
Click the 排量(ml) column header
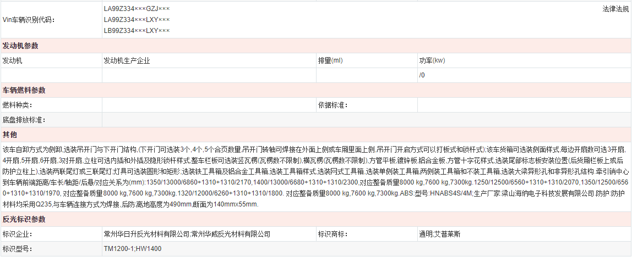[330, 60]
